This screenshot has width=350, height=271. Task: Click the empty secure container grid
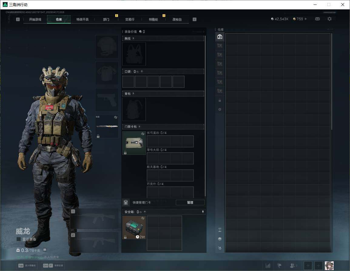164,233
